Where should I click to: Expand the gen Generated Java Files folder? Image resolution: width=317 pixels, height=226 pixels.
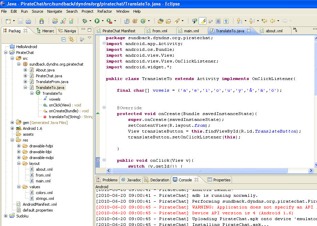coord(12,123)
